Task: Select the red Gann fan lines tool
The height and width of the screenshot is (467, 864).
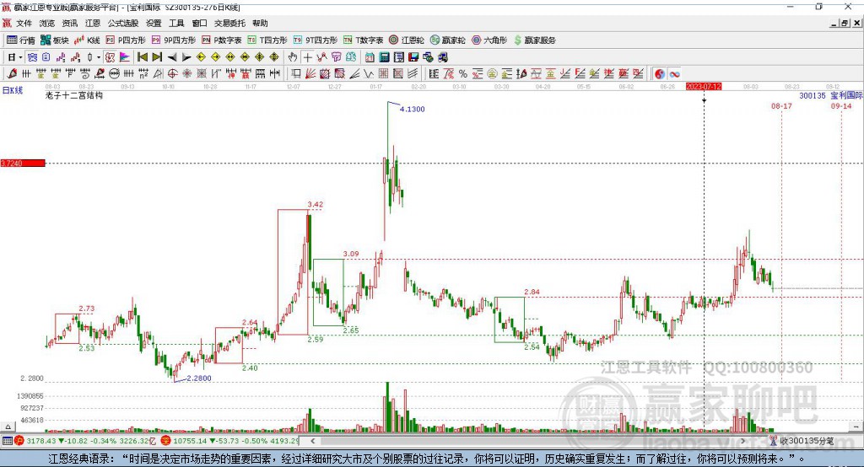Action: pyautogui.click(x=310, y=74)
